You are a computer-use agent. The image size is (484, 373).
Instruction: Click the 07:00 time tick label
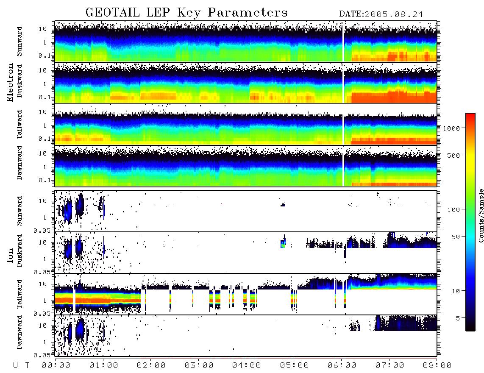pyautogui.click(x=389, y=366)
